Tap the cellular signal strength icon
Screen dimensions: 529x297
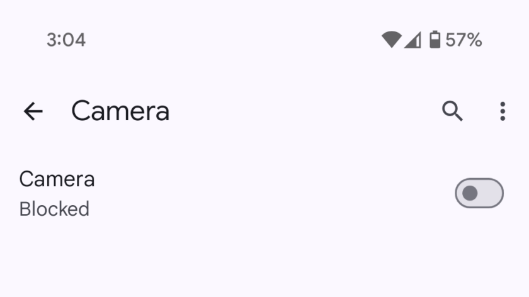(412, 40)
